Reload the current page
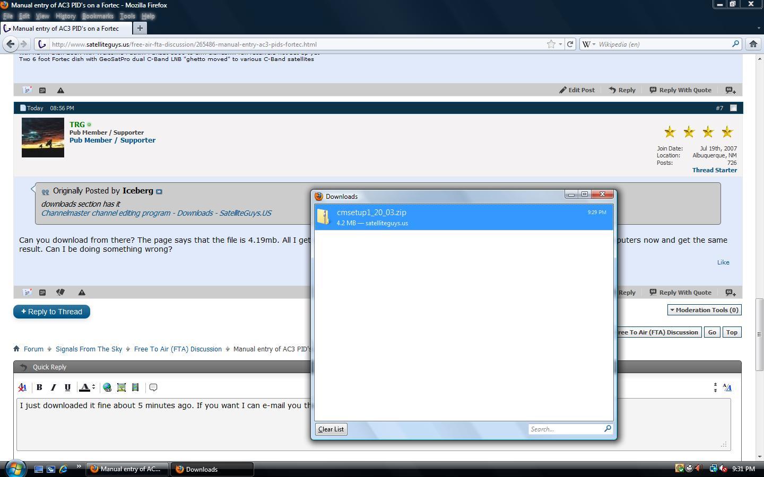The image size is (764, 477). [x=570, y=45]
